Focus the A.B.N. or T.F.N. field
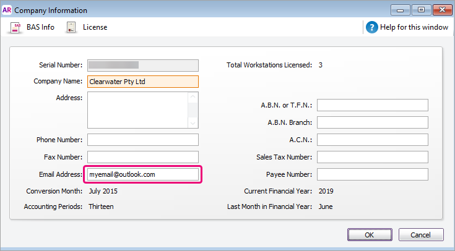 (x=372, y=105)
